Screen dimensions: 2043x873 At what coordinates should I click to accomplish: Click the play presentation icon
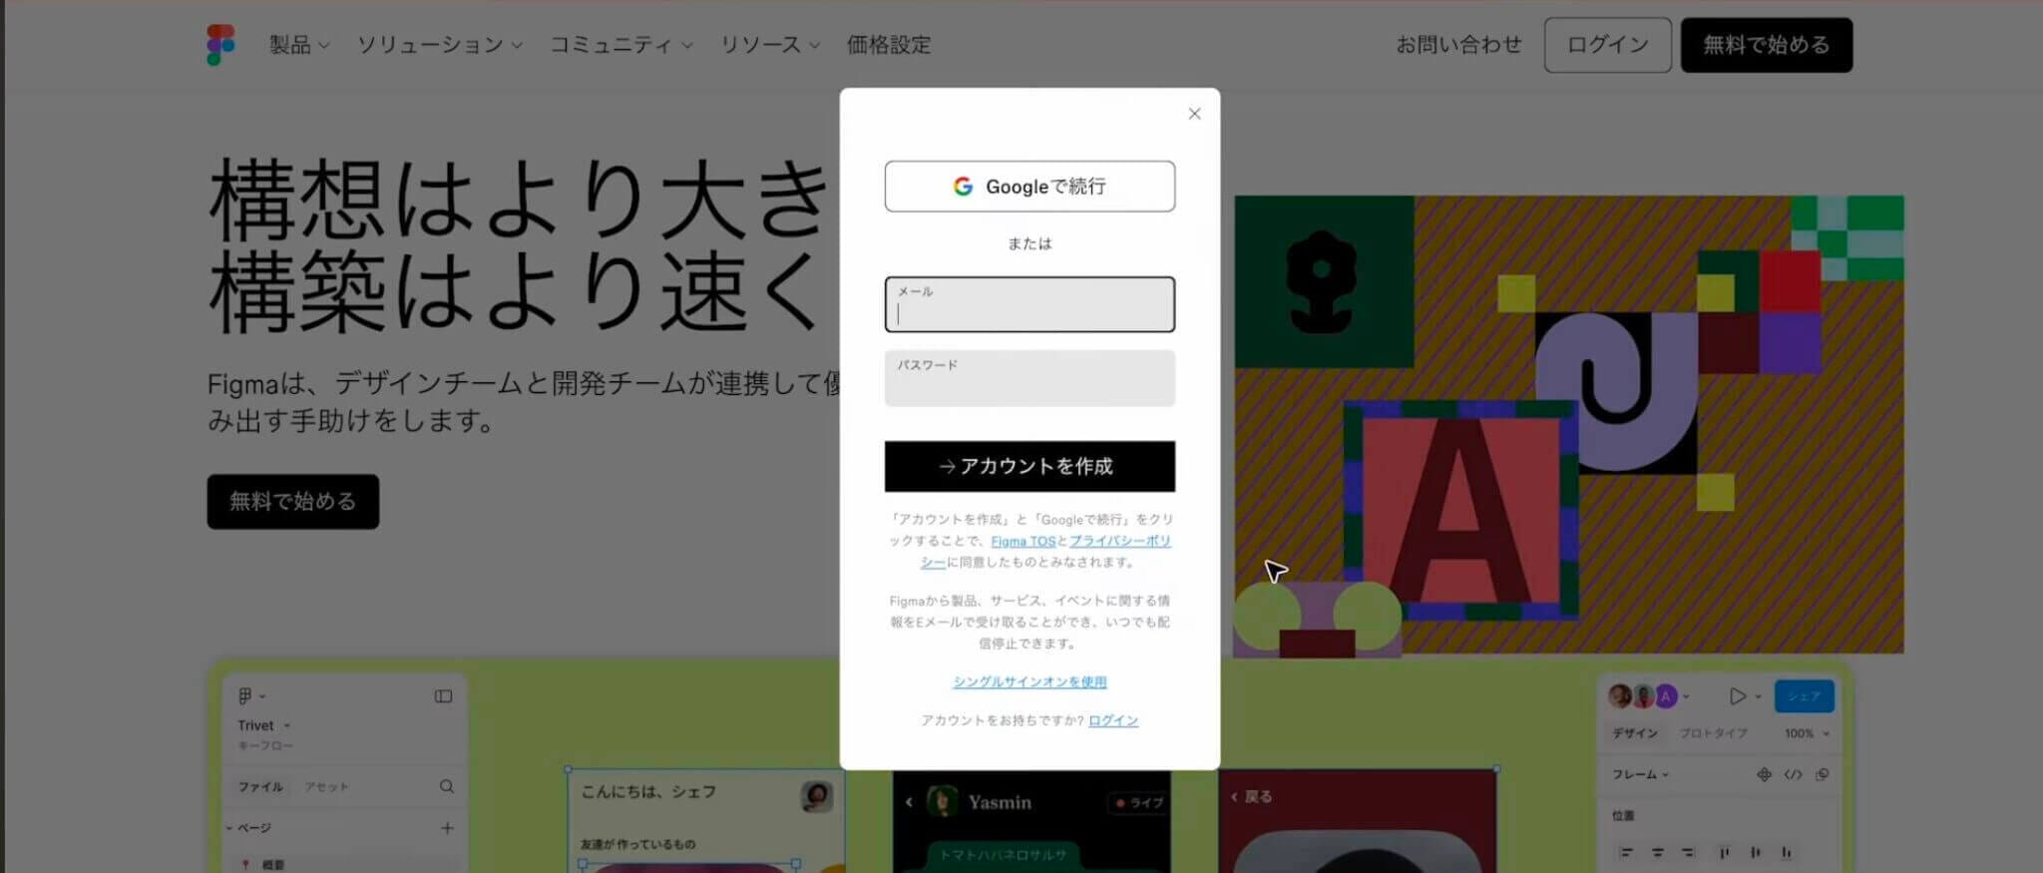pos(1737,696)
